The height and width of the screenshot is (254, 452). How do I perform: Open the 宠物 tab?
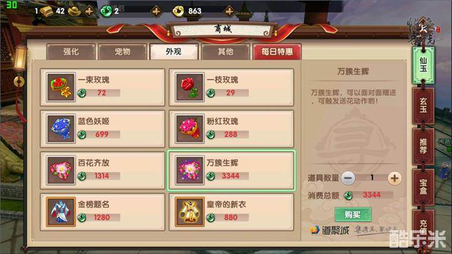[122, 52]
